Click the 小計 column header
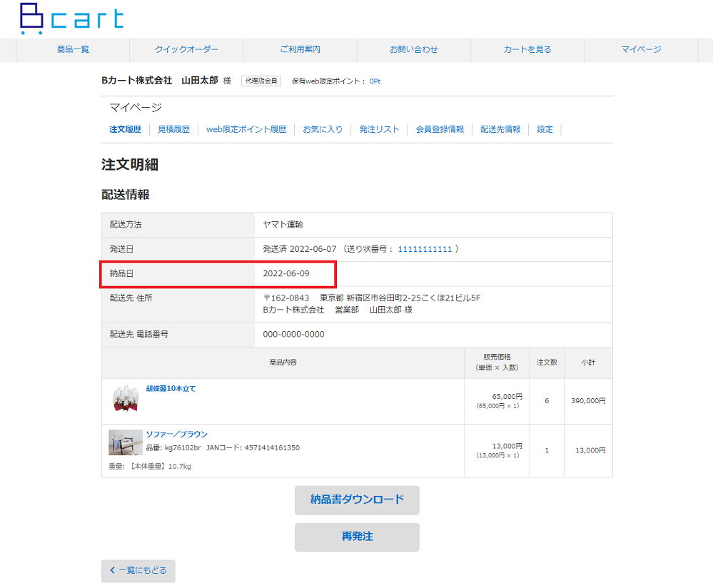The height and width of the screenshot is (588, 713). pos(588,363)
